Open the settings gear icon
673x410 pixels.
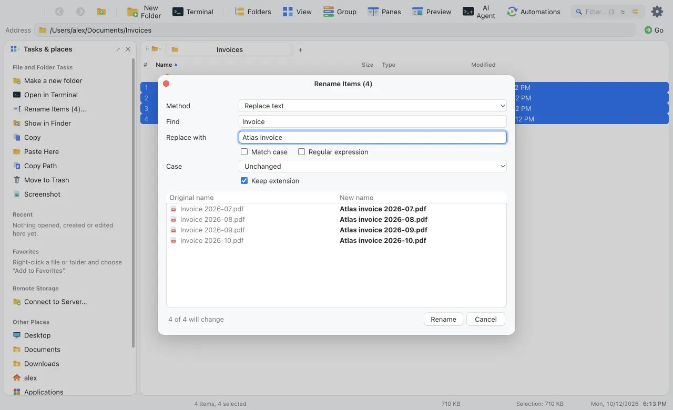pos(657,12)
